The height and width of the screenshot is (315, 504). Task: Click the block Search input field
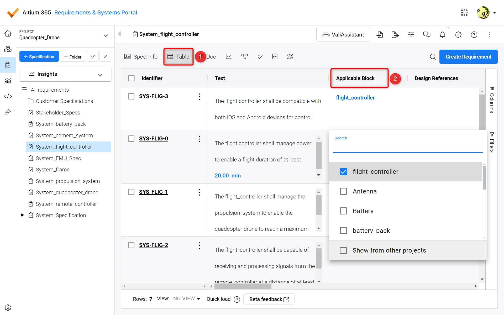[x=408, y=147]
